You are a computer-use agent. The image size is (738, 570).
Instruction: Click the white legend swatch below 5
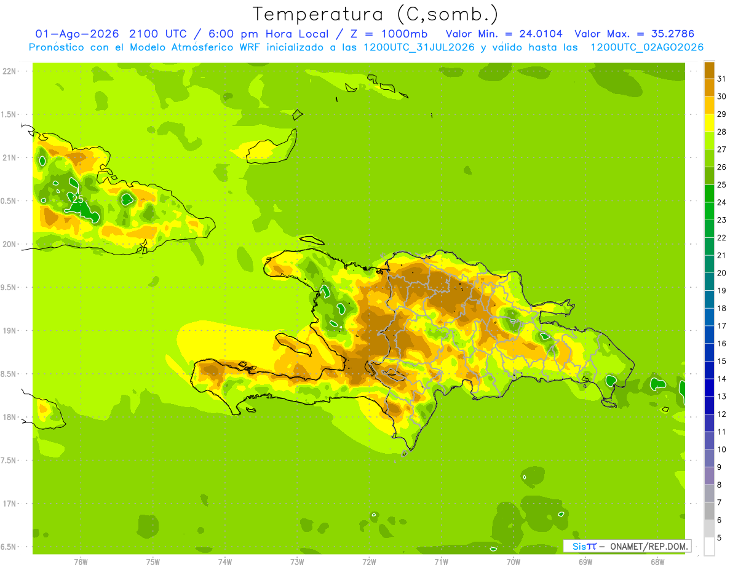(709, 547)
